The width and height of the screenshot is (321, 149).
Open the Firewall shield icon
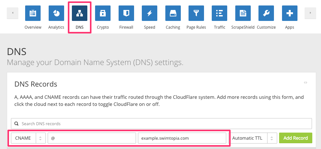coord(126,13)
